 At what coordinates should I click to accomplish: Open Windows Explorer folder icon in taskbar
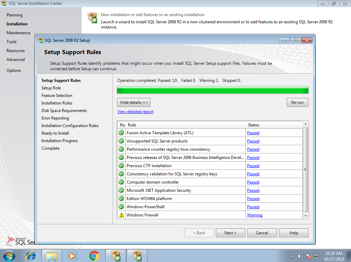click(52, 256)
